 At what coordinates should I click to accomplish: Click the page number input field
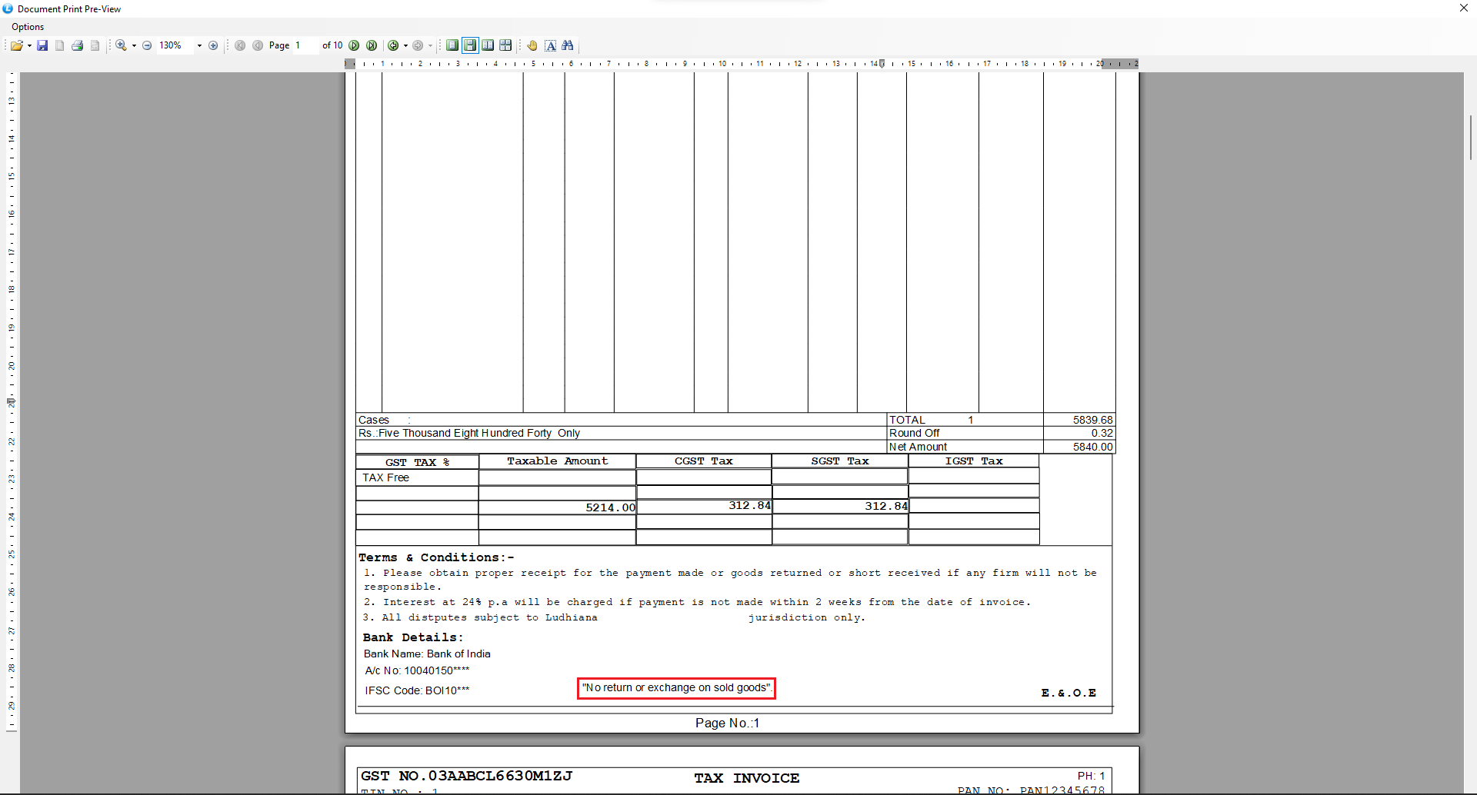pos(305,45)
